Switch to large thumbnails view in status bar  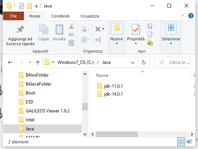pyautogui.click(x=189, y=142)
